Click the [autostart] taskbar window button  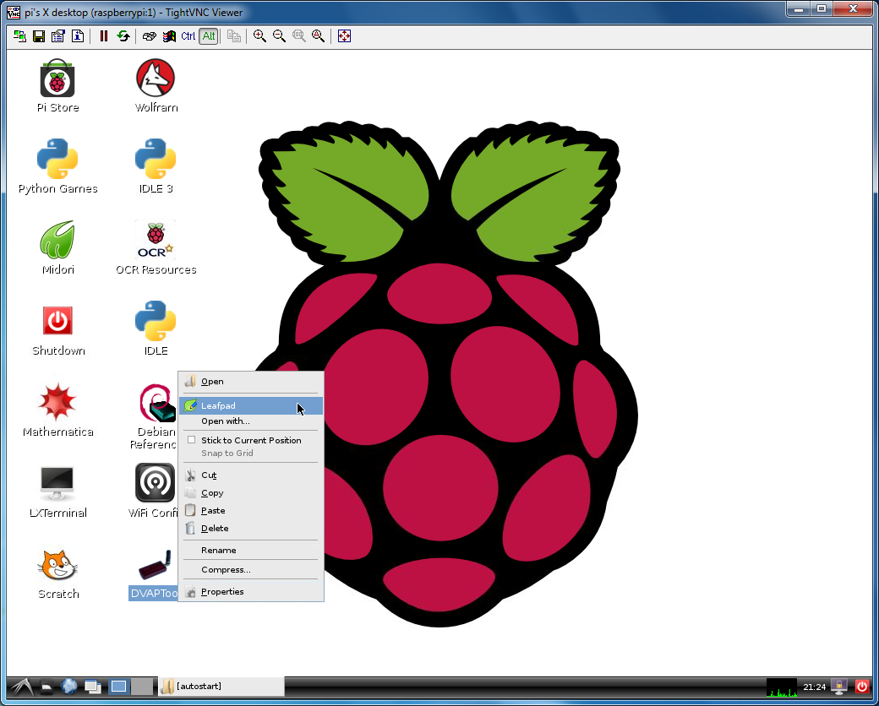click(221, 687)
